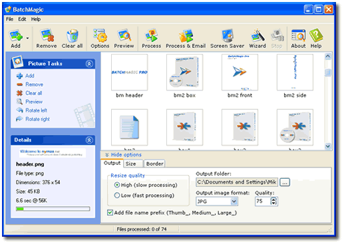The height and width of the screenshot is (244, 342).
Task: Select the document page icon thumbnail
Action: 130,127
